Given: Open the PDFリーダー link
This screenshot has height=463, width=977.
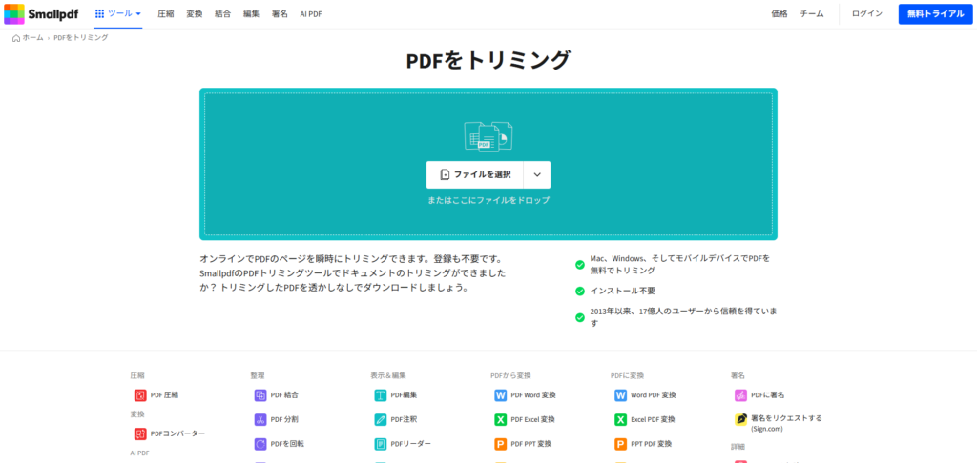Looking at the screenshot, I should [410, 444].
